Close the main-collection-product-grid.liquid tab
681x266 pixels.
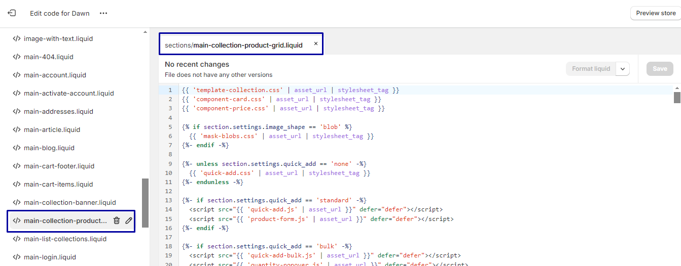point(315,44)
